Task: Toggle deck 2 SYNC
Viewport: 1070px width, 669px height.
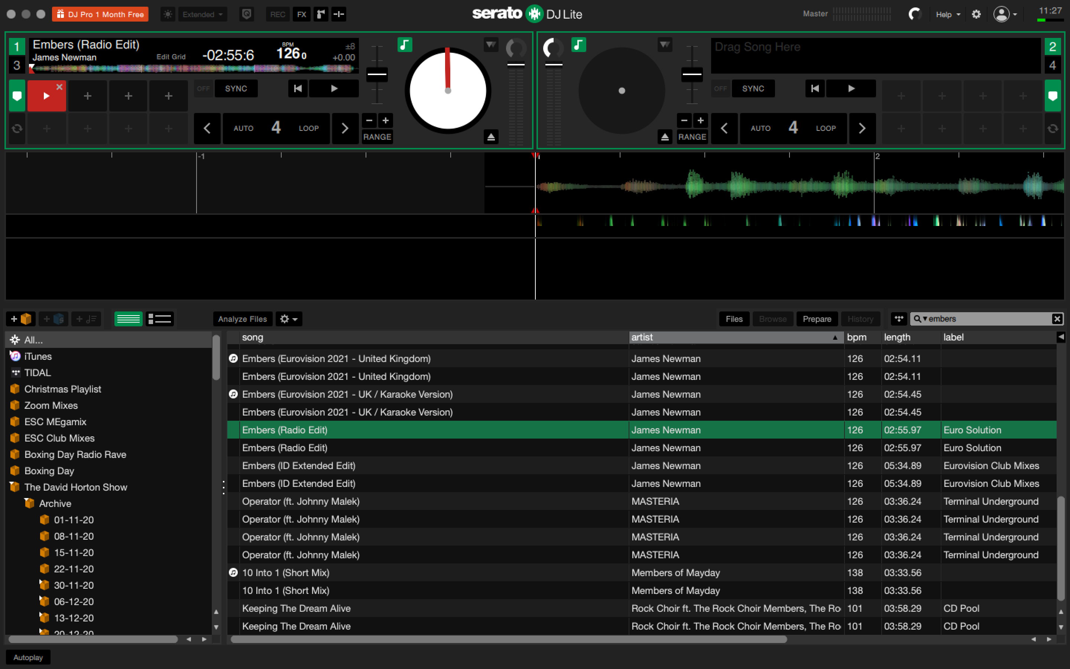Action: click(x=753, y=88)
